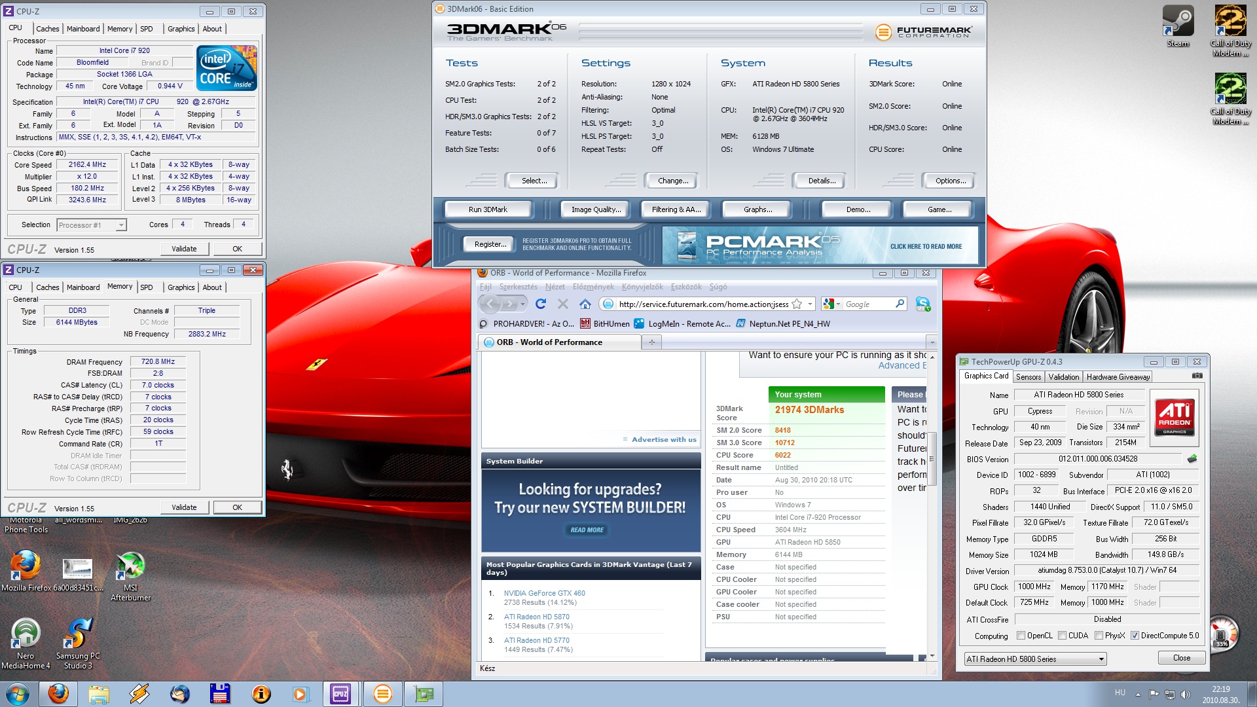Open the GPU selector dropdown in GPU-Z
This screenshot has height=707, width=1257.
pyautogui.click(x=1035, y=659)
